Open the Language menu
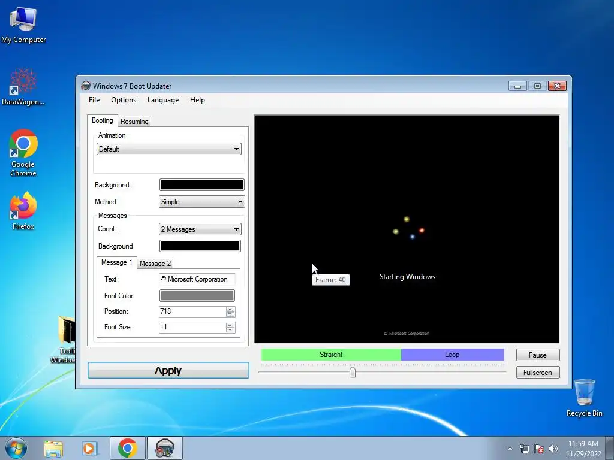Image resolution: width=614 pixels, height=460 pixels. pos(163,100)
